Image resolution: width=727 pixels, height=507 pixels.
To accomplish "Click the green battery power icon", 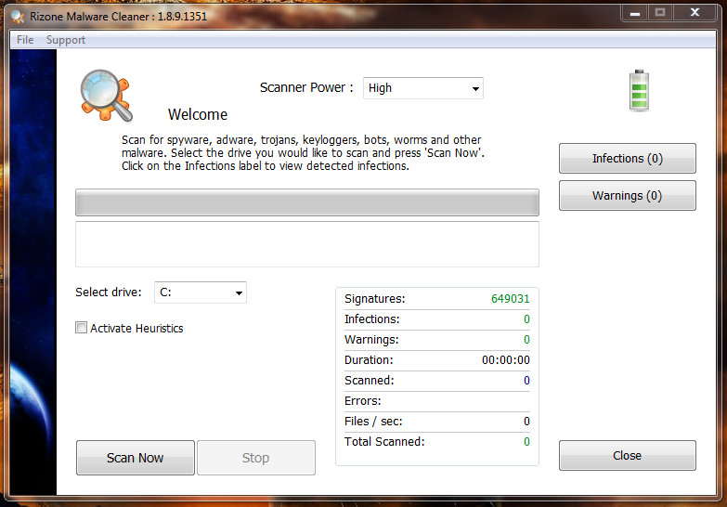I will tap(639, 90).
